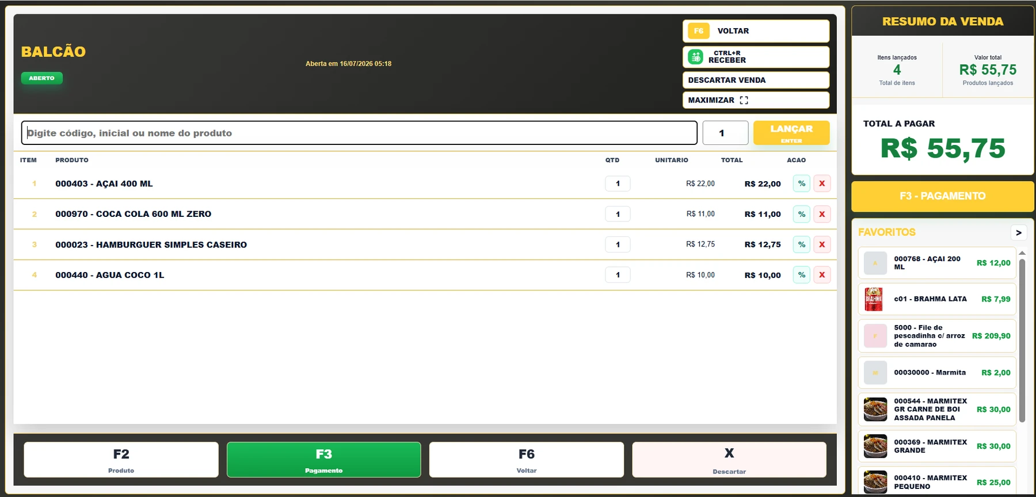This screenshot has height=497, width=1036.
Task: Change quantity box for AÇAI 400 ML
Action: (618, 183)
